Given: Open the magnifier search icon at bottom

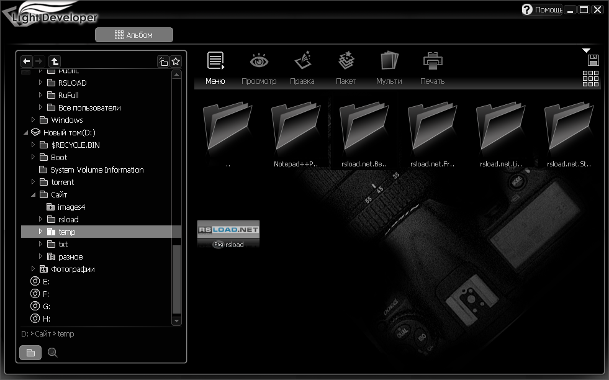Looking at the screenshot, I should coord(52,352).
